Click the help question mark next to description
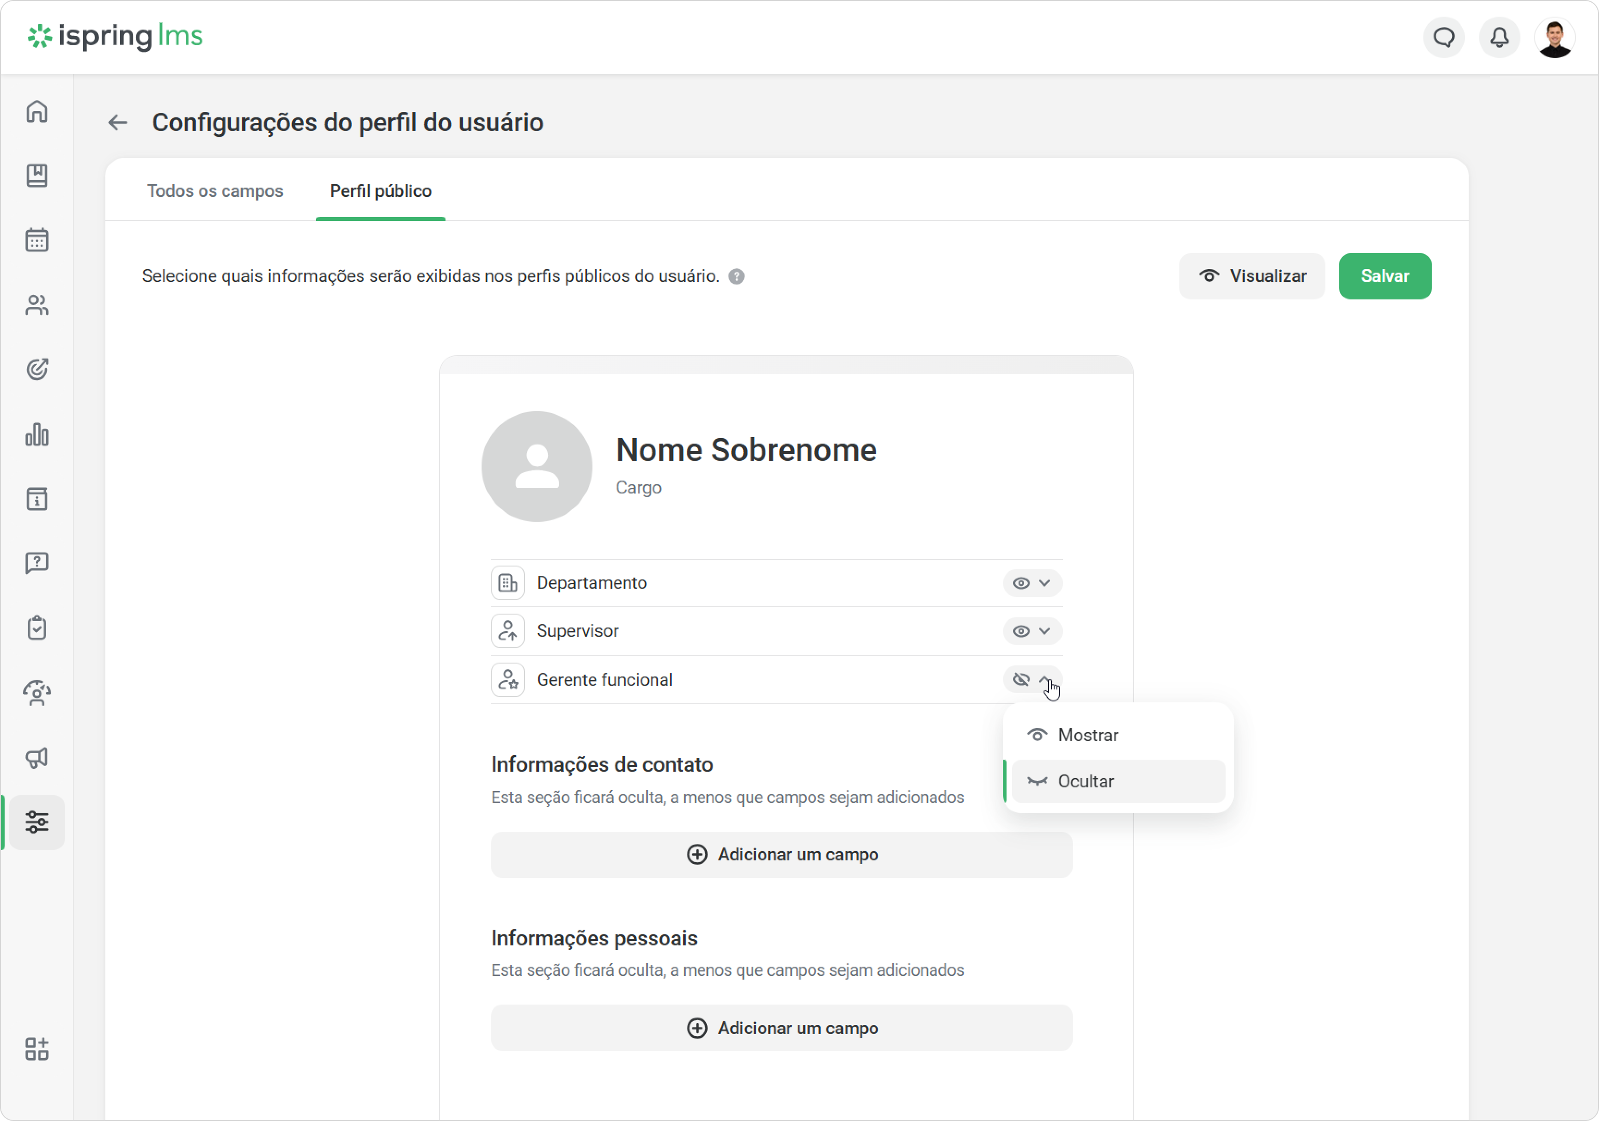1599x1121 pixels. [x=736, y=276]
